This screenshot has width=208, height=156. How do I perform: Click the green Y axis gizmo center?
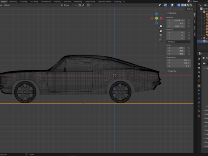156,18
